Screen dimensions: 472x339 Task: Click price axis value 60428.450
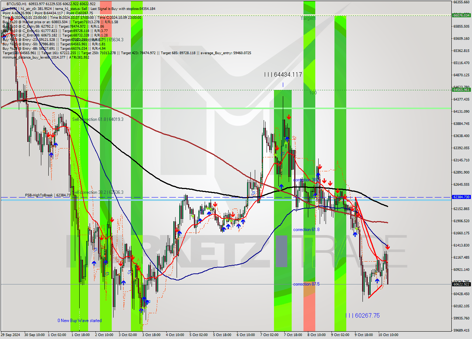tap(461, 294)
